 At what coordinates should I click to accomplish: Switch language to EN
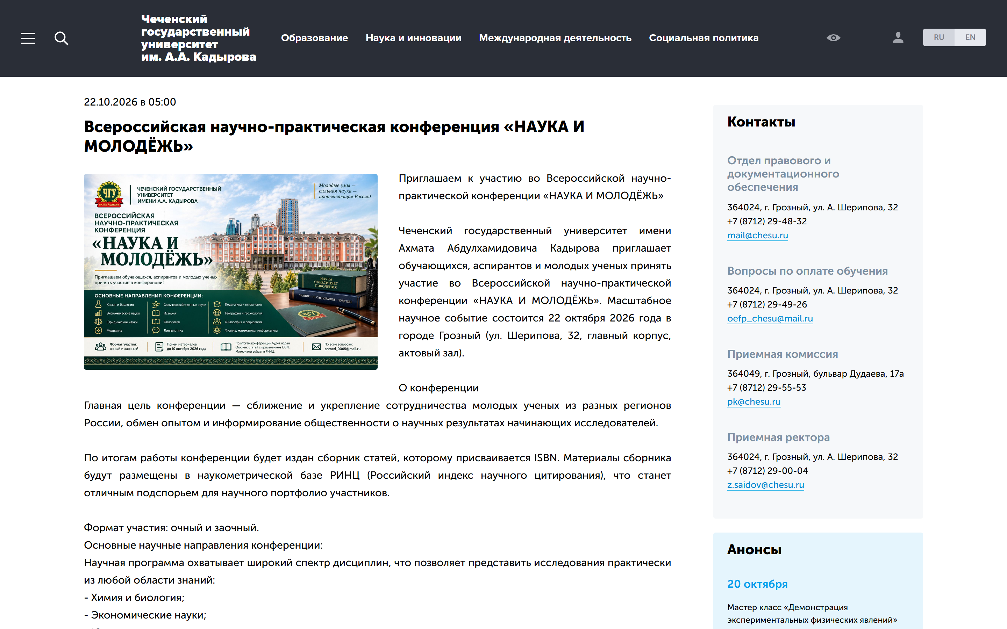[x=970, y=37]
